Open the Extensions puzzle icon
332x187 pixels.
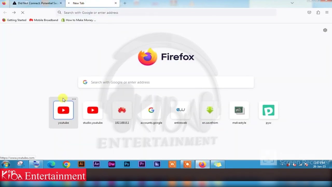(318, 12)
